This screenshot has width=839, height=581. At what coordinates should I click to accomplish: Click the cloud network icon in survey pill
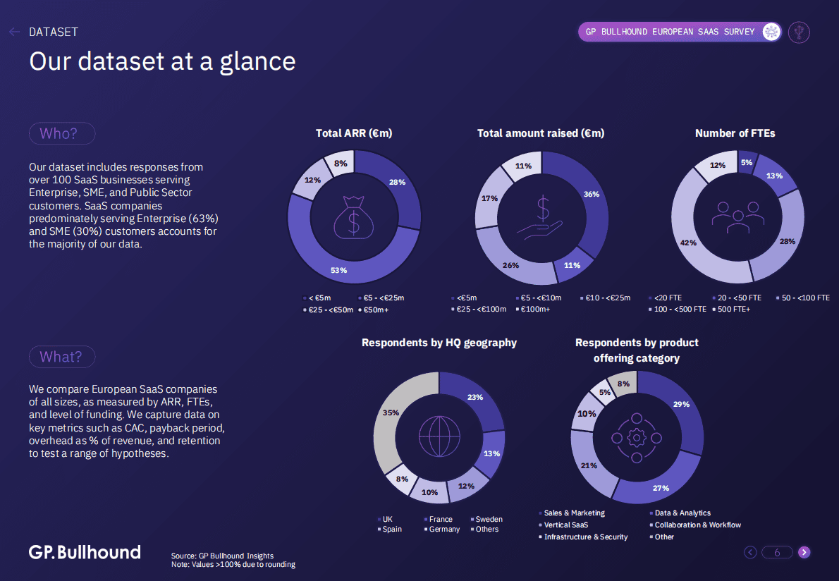pos(771,32)
